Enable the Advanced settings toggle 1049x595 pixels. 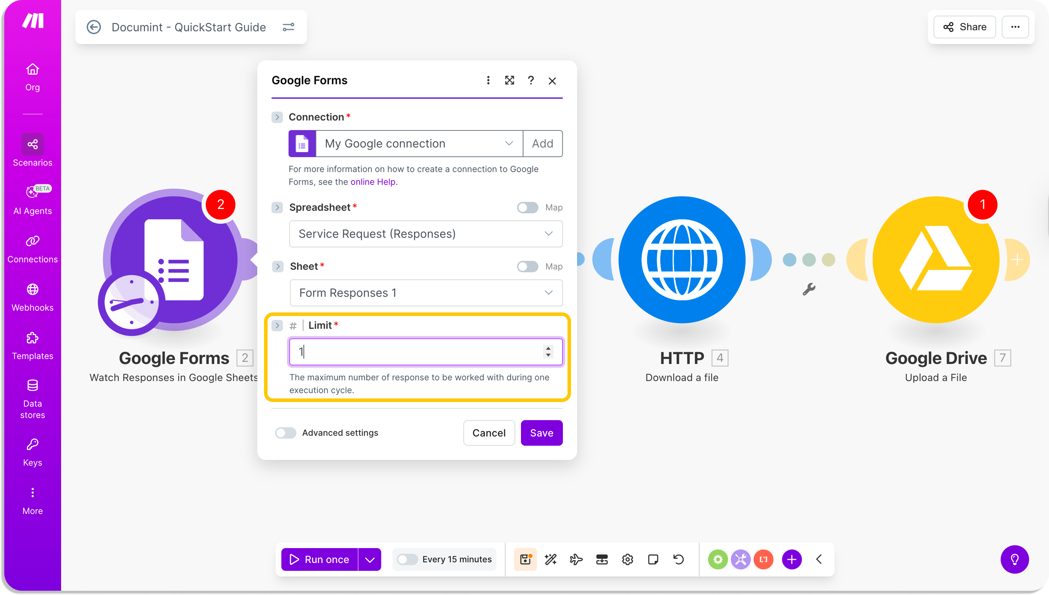pyautogui.click(x=286, y=433)
